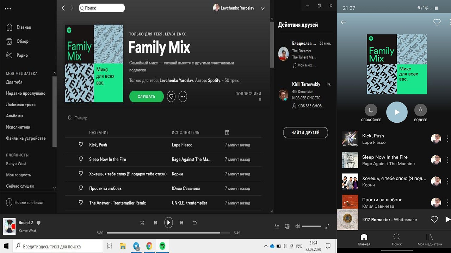Screen dimensions: 451x253
Task: Click the date-added calendar column icon
Action: point(227,132)
